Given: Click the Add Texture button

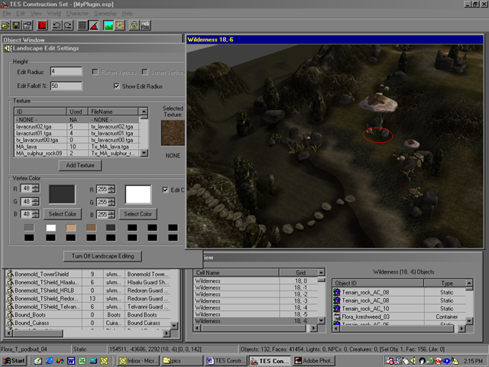Looking at the screenshot, I should 80,165.
